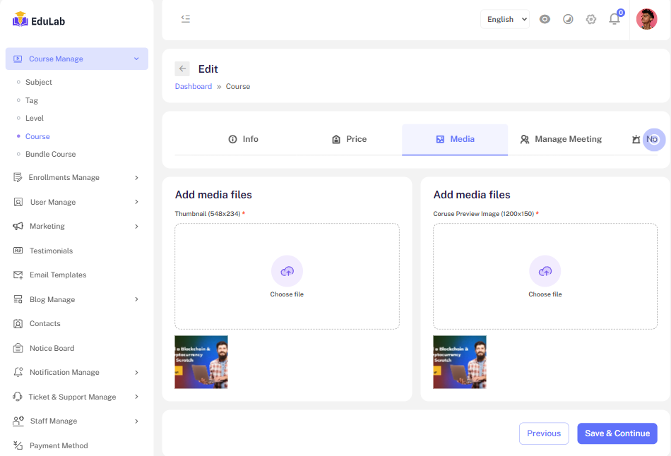This screenshot has width=671, height=456.
Task: Click the uploaded Thumbnail preview image
Action: (201, 362)
